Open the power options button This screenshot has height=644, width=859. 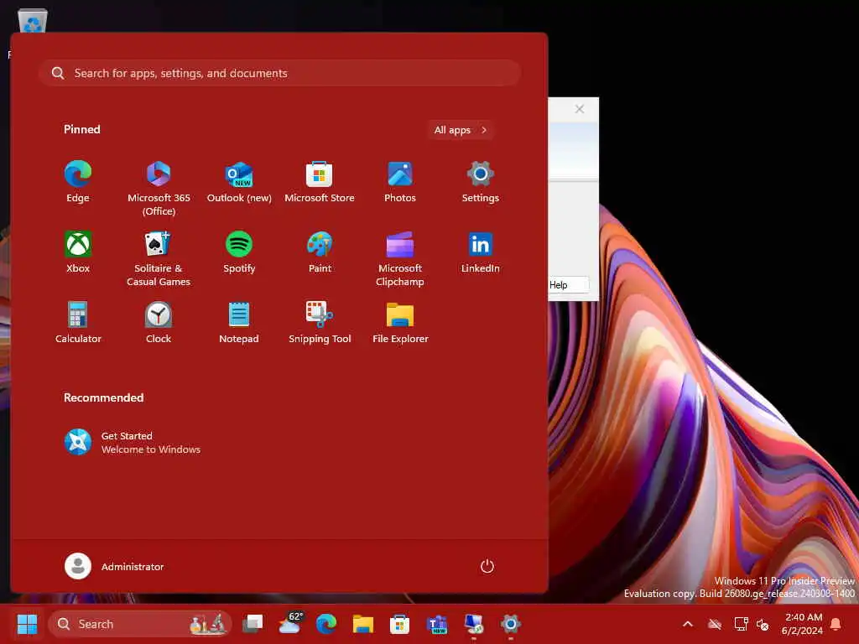point(487,566)
